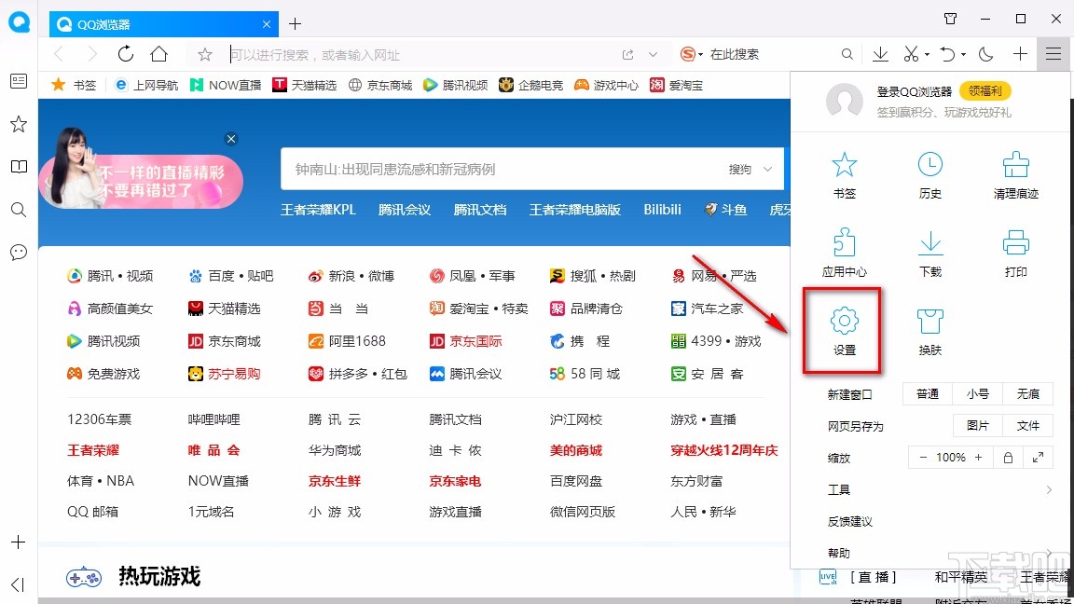Image resolution: width=1074 pixels, height=604 pixels.
Task: Open a 小号 new window
Action: pyautogui.click(x=977, y=393)
